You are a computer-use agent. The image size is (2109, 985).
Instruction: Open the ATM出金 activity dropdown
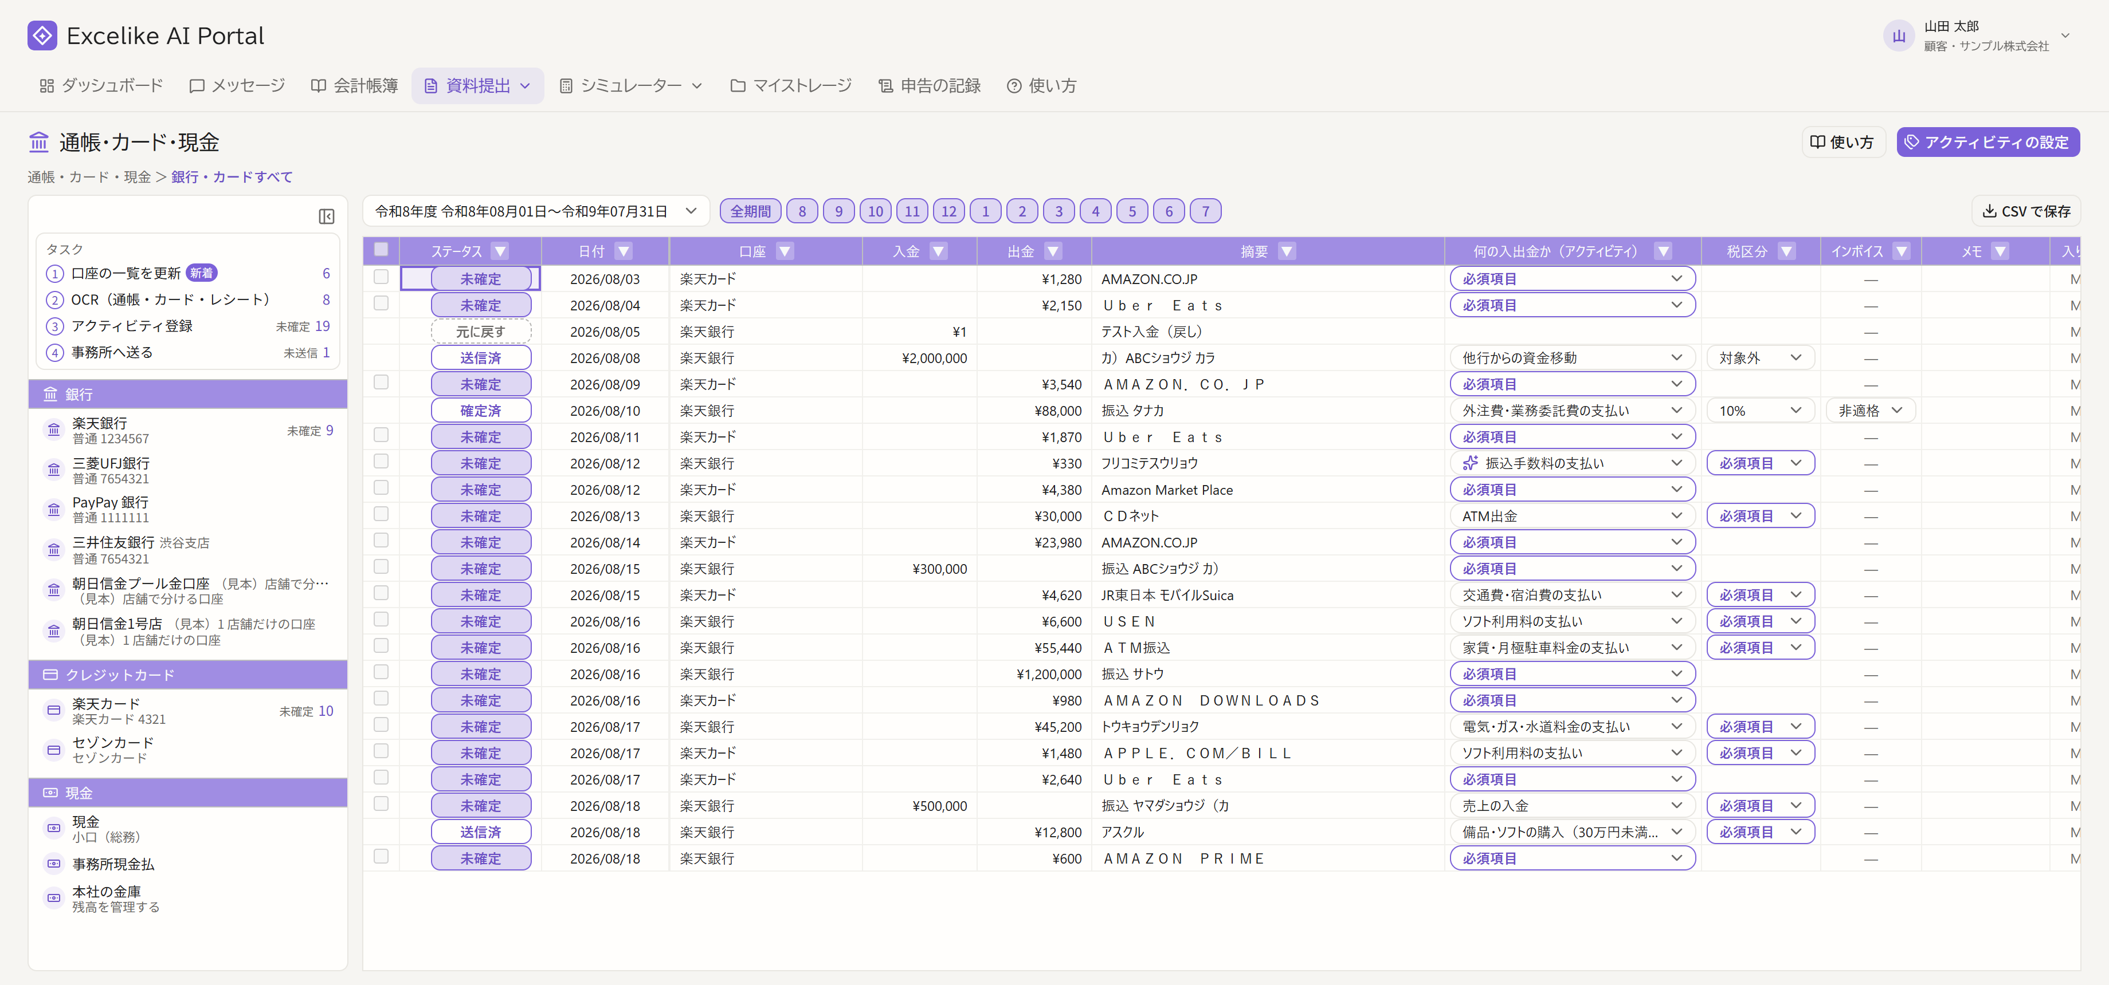click(1572, 516)
